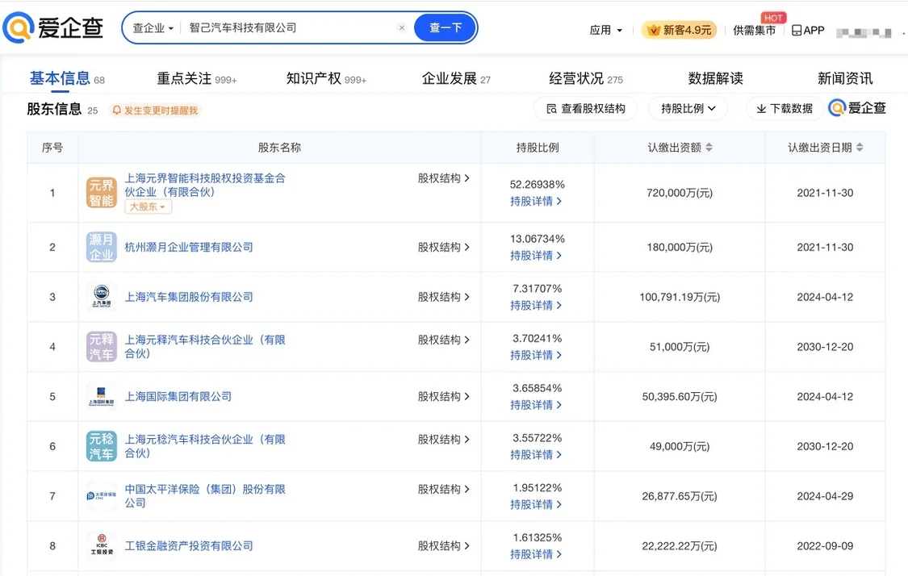Sort by 认缴出资日期 column arrows
908x576 pixels.
click(860, 148)
